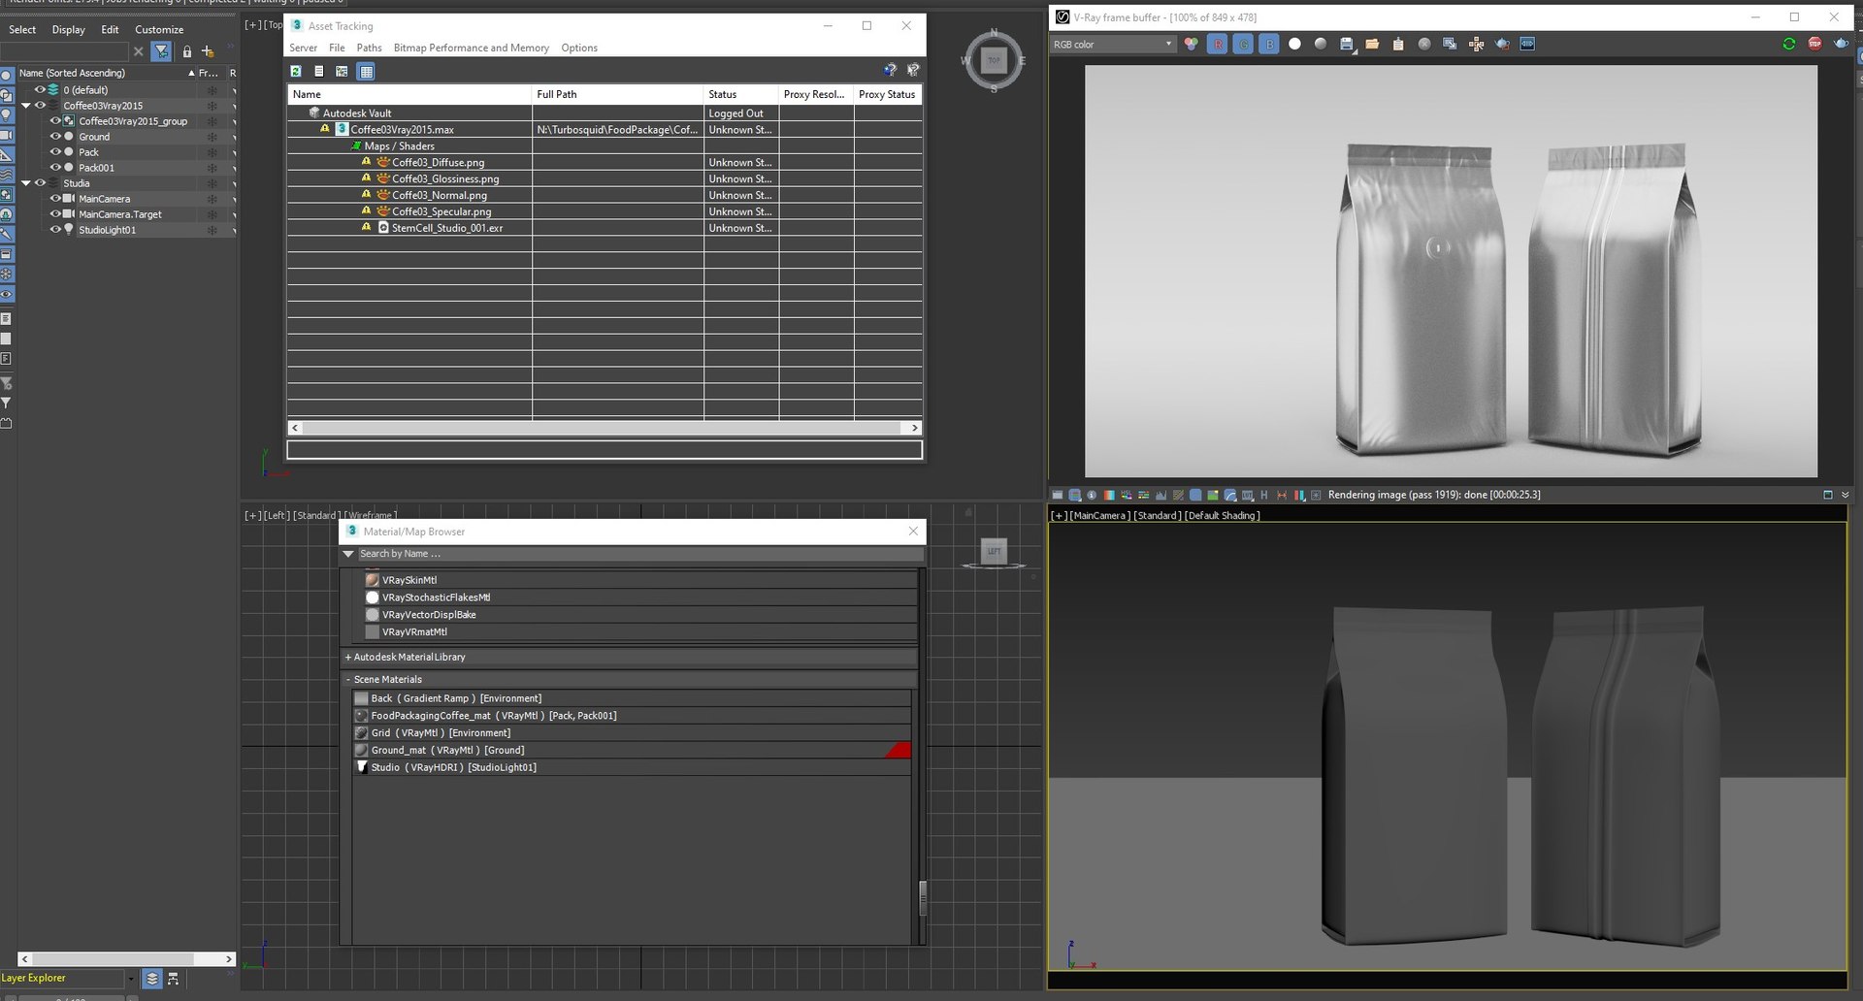Hide the Pack object via eye icon
The width and height of the screenshot is (1863, 1001).
click(x=55, y=152)
